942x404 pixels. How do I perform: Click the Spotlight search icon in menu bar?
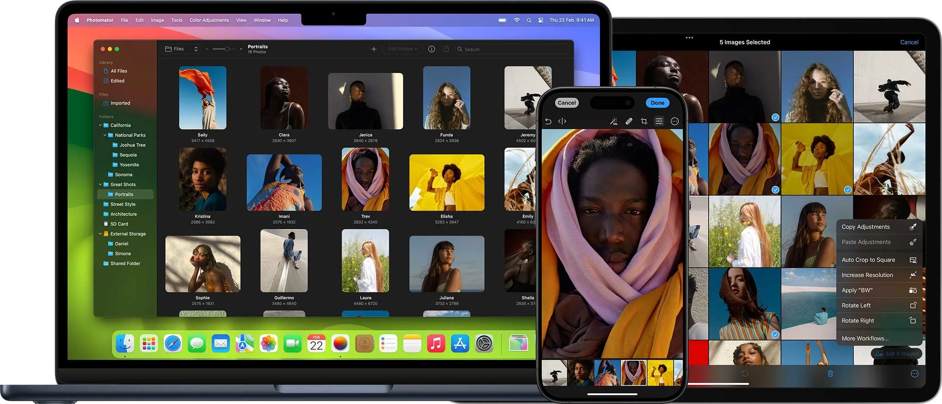click(x=529, y=20)
